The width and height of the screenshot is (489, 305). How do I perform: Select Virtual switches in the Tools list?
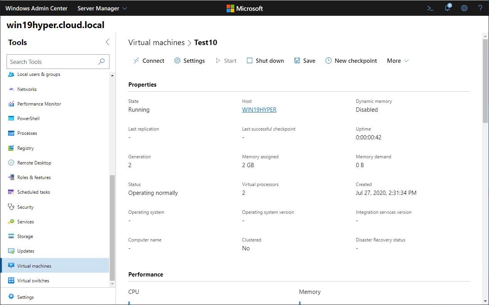click(33, 281)
